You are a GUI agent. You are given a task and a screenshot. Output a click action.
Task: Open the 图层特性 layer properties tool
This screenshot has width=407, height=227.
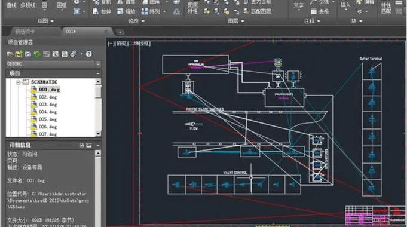pyautogui.click(x=192, y=8)
